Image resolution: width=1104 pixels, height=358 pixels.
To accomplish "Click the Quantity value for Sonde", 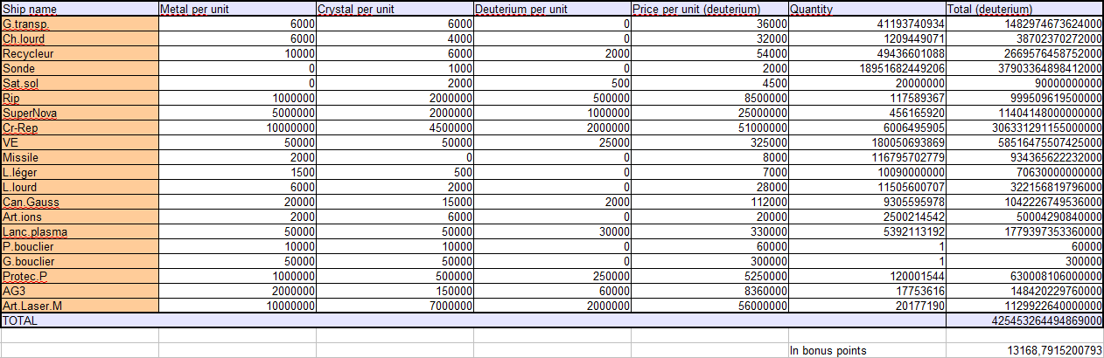I will click(x=866, y=69).
